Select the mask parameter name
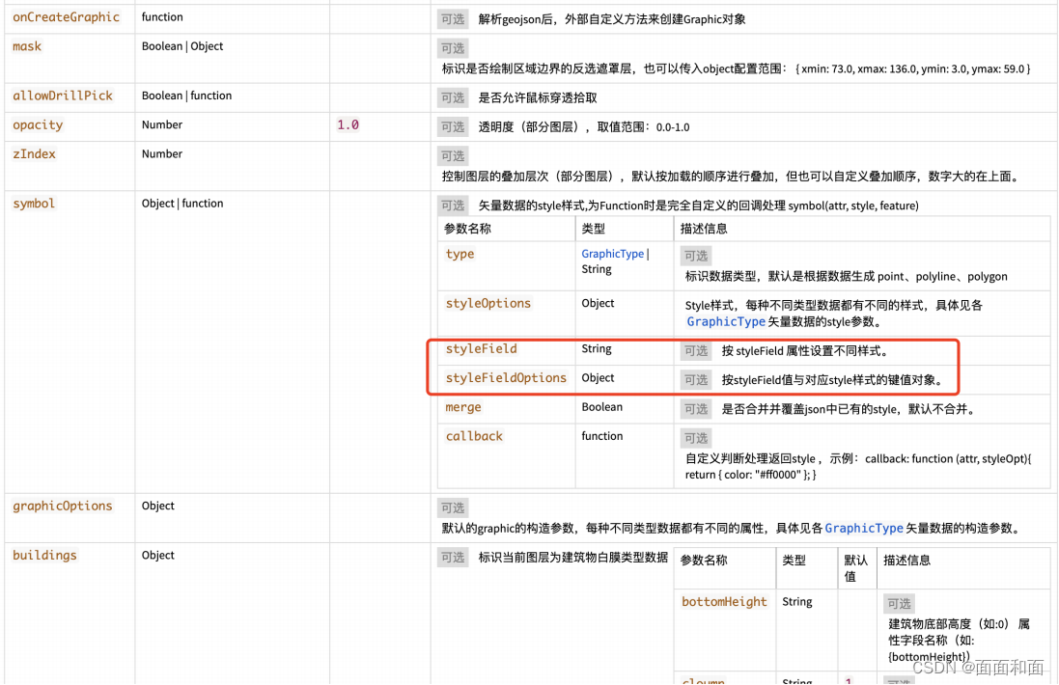Viewport: 1059px width, 685px height. point(26,46)
